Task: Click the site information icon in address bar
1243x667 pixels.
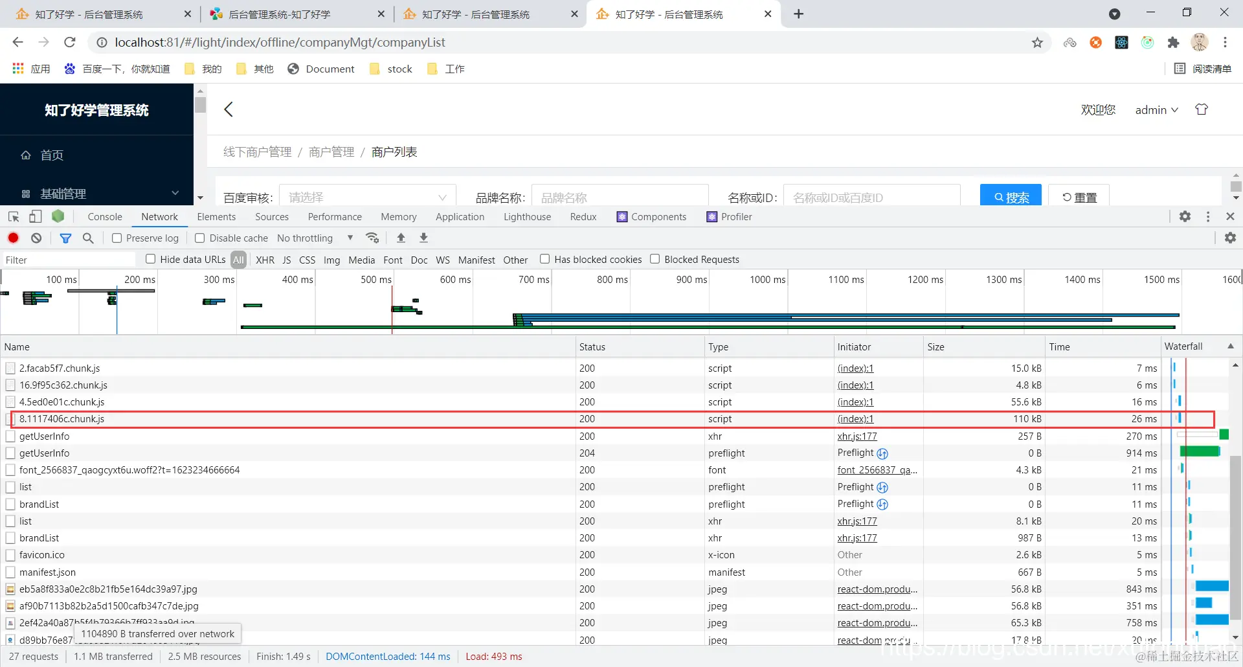Action: click(x=102, y=42)
